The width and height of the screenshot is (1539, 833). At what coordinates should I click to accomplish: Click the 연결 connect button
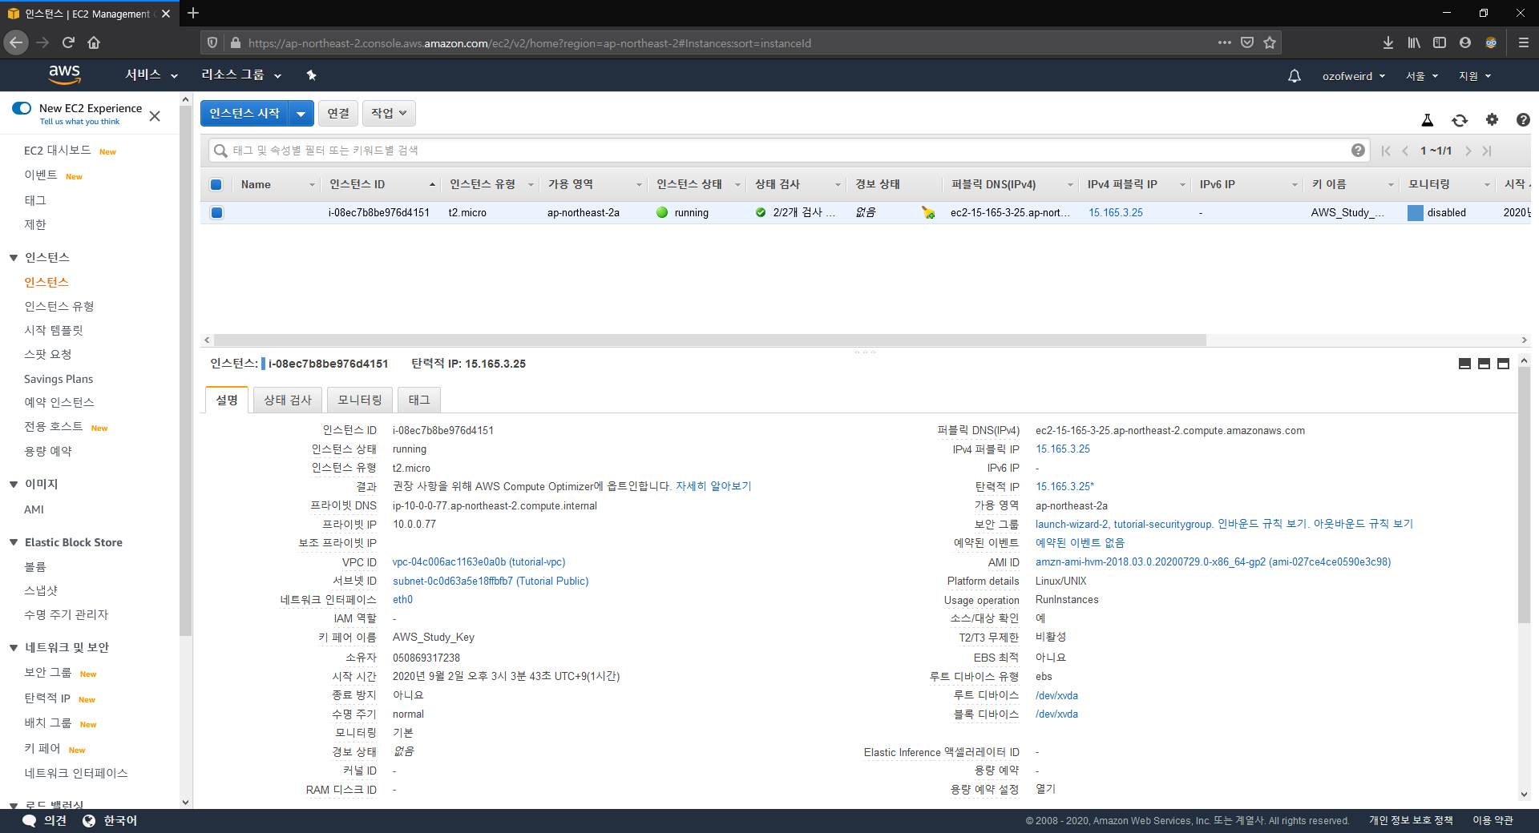tap(338, 114)
